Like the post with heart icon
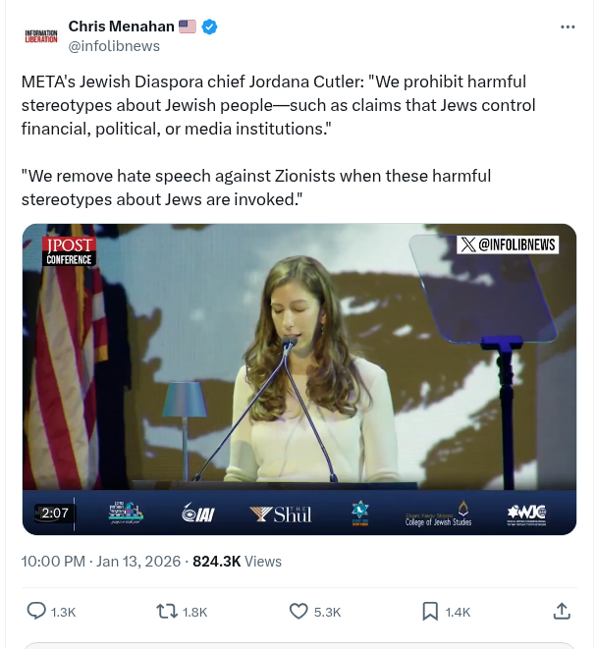The height and width of the screenshot is (649, 597). coord(299,611)
